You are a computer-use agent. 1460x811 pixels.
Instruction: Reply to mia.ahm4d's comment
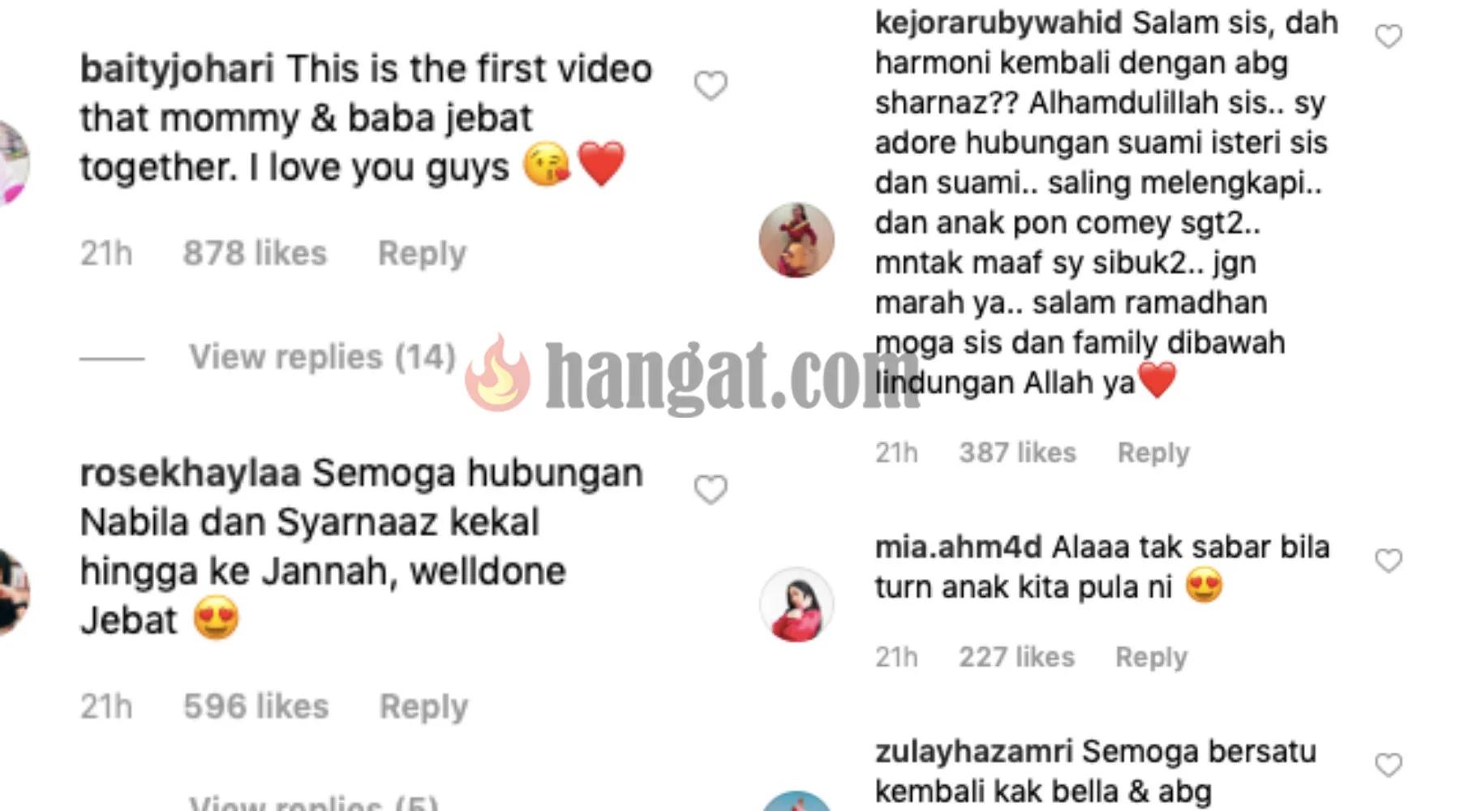pos(1151,657)
